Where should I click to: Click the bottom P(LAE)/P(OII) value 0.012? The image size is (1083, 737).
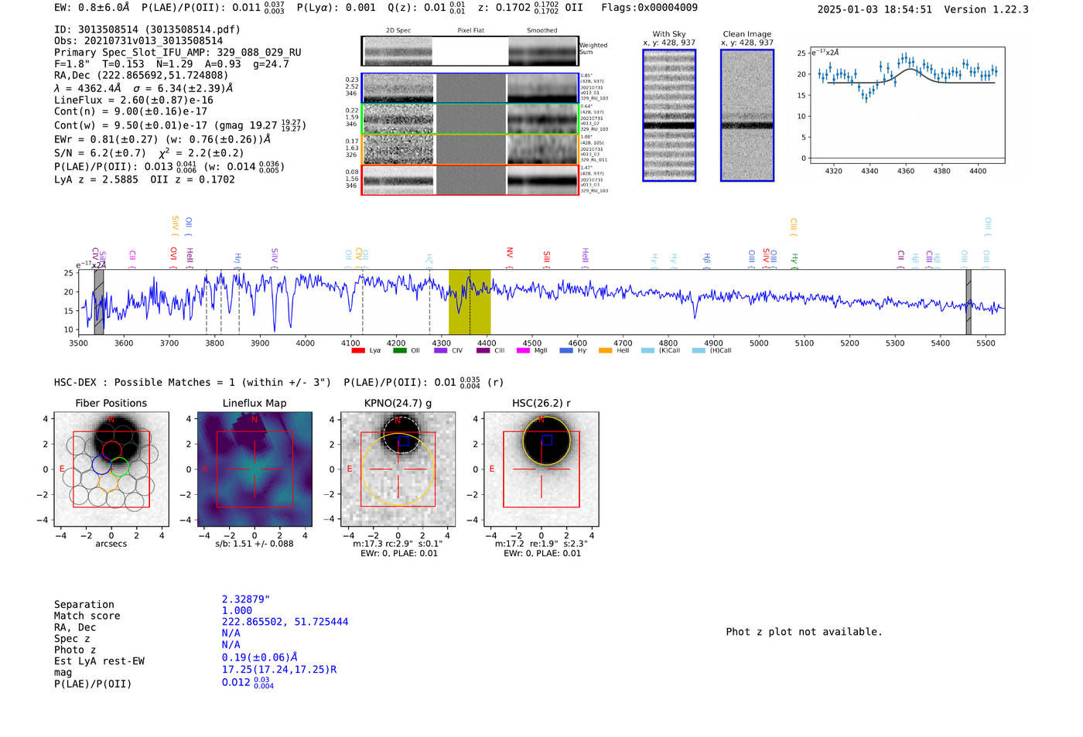[x=248, y=683]
